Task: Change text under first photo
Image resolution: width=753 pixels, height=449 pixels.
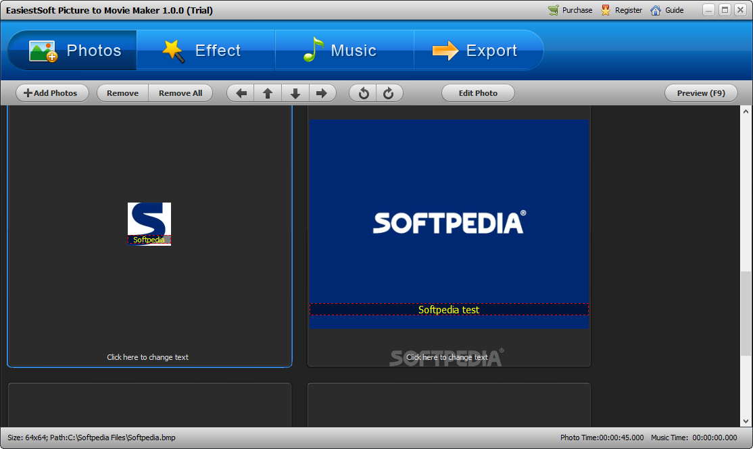Action: pyautogui.click(x=148, y=357)
